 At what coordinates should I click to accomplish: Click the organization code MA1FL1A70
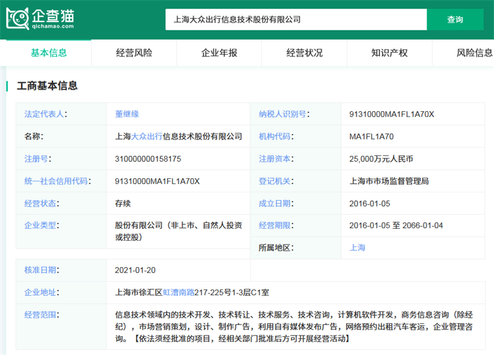coord(371,137)
